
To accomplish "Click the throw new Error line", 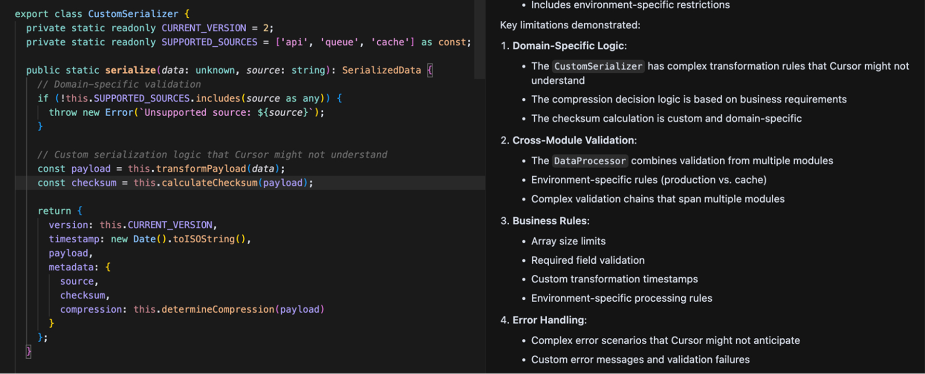I will 187,112.
